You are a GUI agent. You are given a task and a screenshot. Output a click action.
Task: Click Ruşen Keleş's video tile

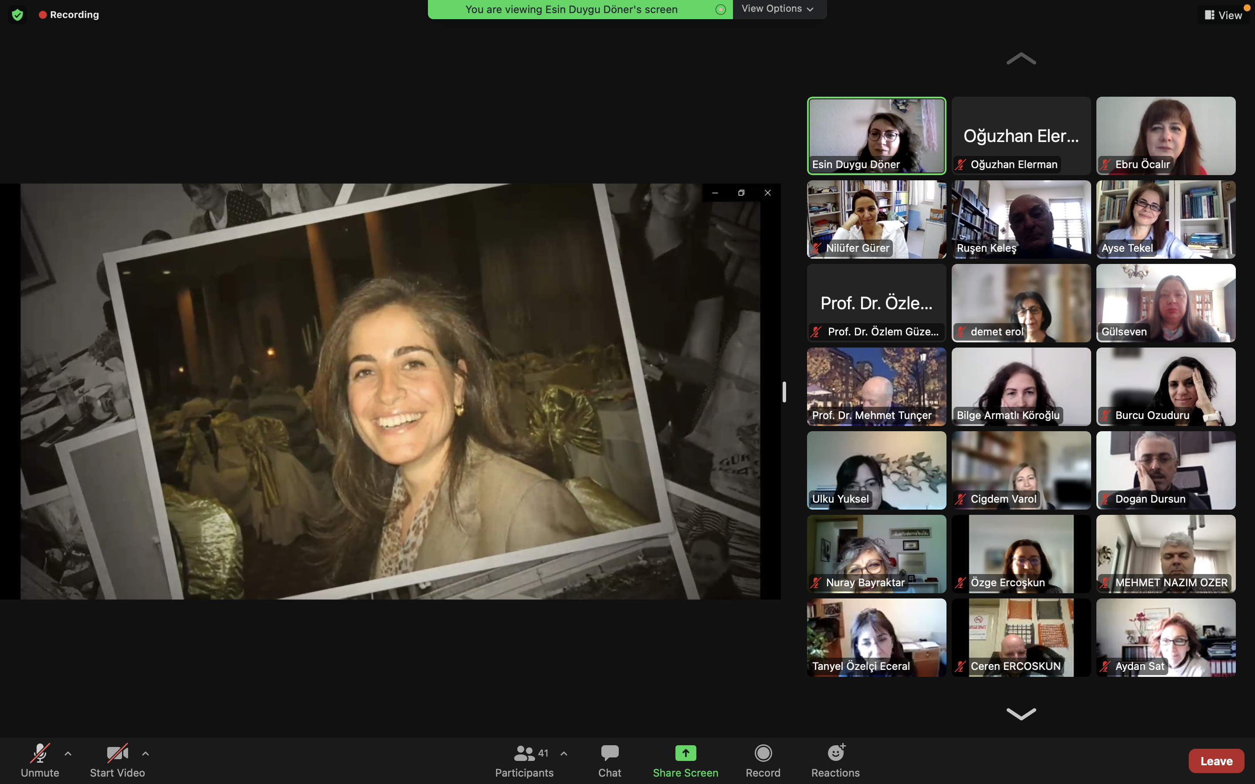pyautogui.click(x=1021, y=220)
